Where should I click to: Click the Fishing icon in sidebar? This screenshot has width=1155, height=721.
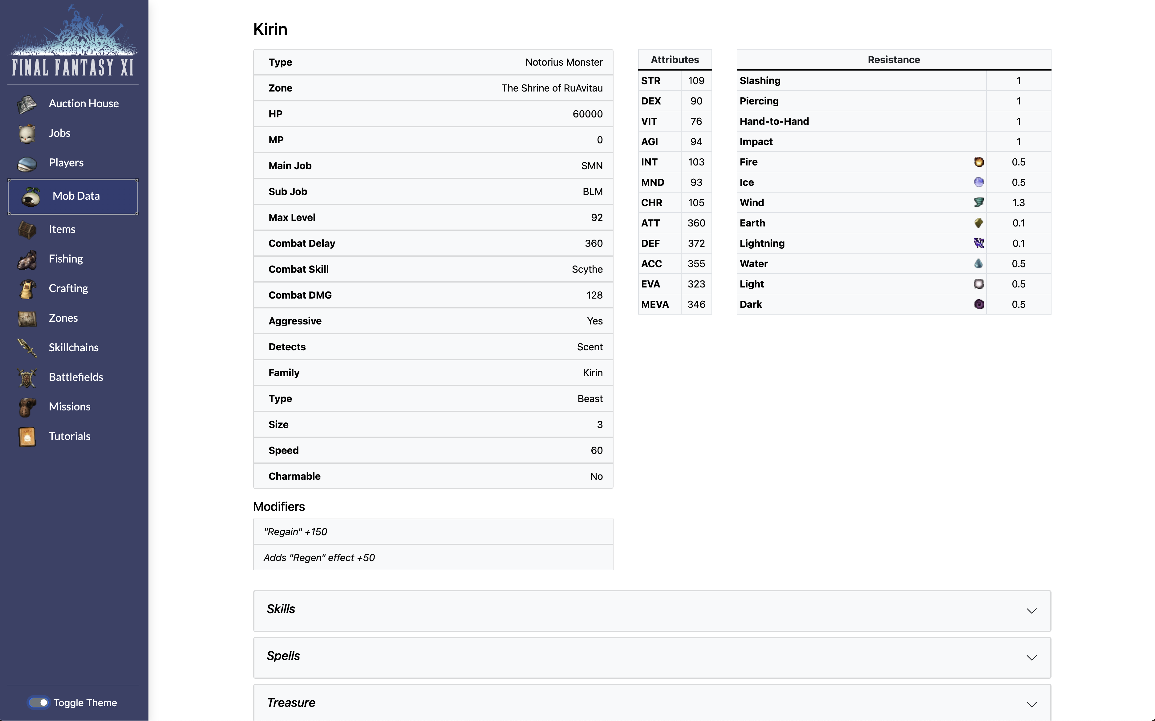point(27,259)
